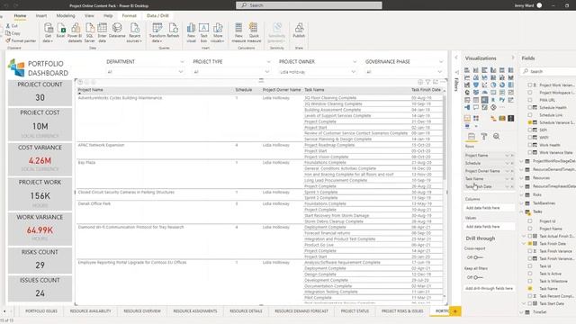Click the filter icon above the matrix
Viewport: 576px width, 324px height.
pyautogui.click(x=428, y=82)
